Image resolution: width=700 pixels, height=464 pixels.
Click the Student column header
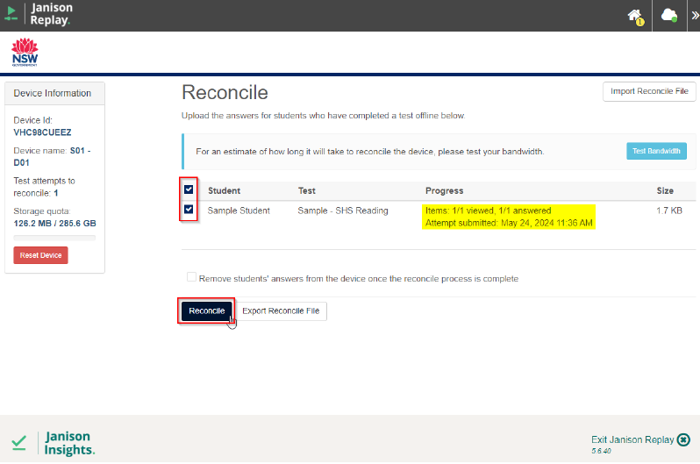pyautogui.click(x=224, y=190)
